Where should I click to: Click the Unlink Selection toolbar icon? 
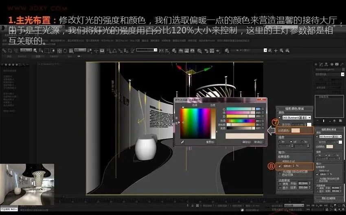tap(10, 50)
